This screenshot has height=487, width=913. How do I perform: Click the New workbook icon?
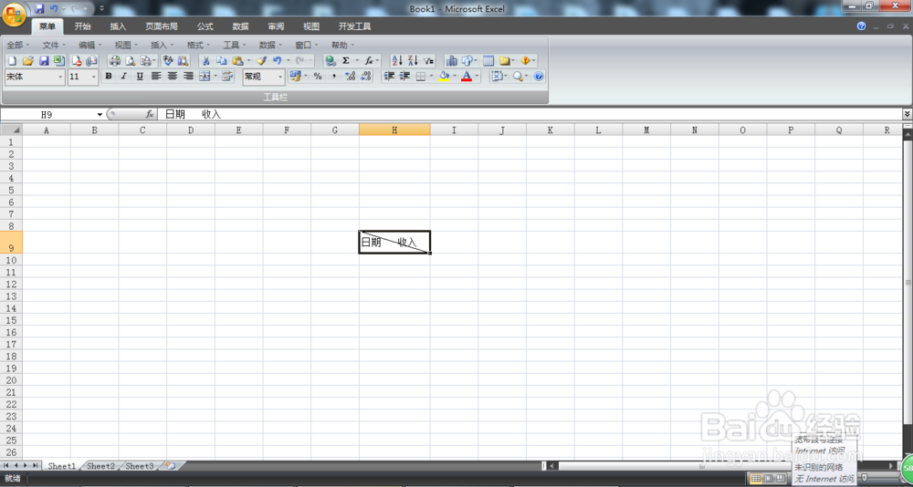pyautogui.click(x=12, y=60)
